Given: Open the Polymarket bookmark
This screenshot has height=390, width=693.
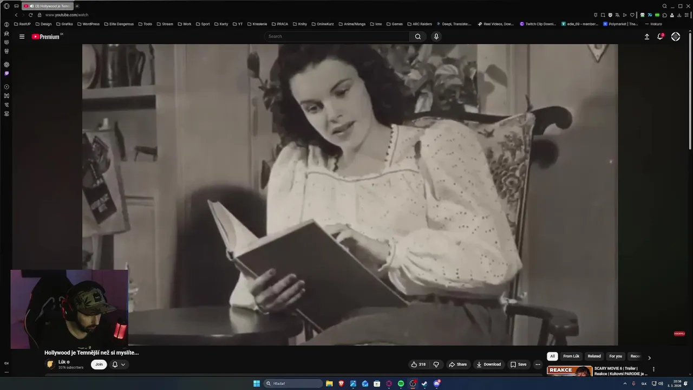Looking at the screenshot, I should (x=620, y=24).
